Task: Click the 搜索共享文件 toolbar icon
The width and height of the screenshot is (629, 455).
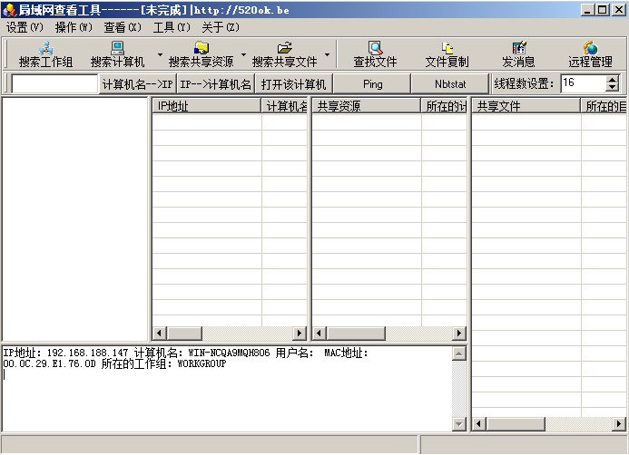Action: pos(284,48)
